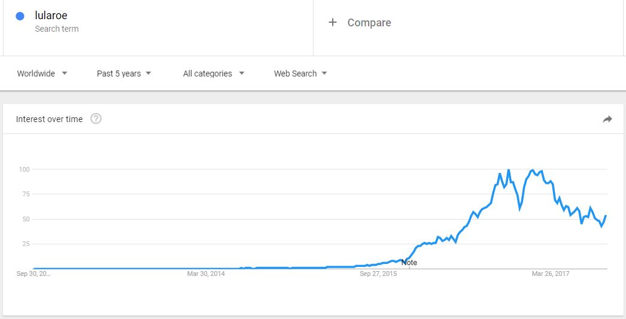The height and width of the screenshot is (319, 626).
Task: Click the Mar 30, 2014 axis label
Action: (206, 274)
